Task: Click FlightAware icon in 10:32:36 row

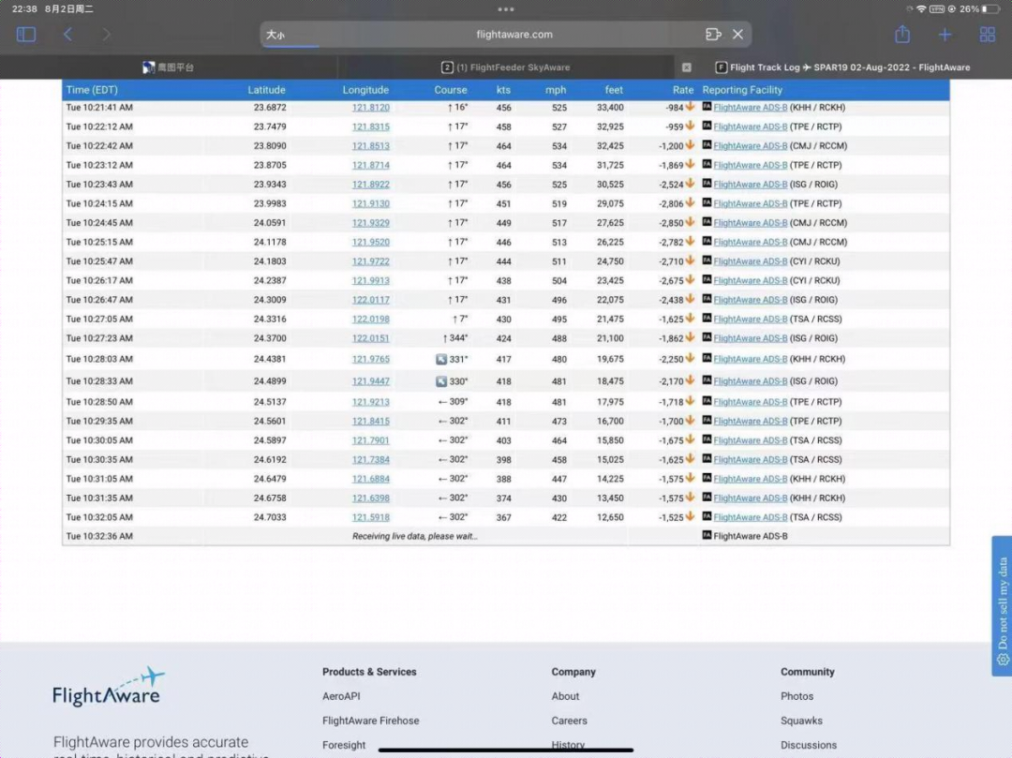Action: point(707,535)
